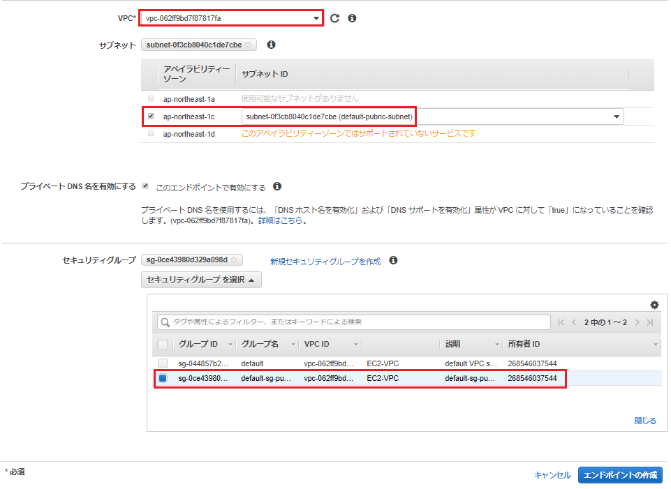Image resolution: width=671 pixels, height=489 pixels.
Task: Click 新規セキュリティグループを作成 link
Action: tap(325, 261)
